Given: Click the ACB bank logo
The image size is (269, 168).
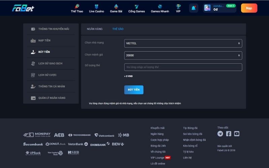Looking at the screenshot, I should (59, 135).
